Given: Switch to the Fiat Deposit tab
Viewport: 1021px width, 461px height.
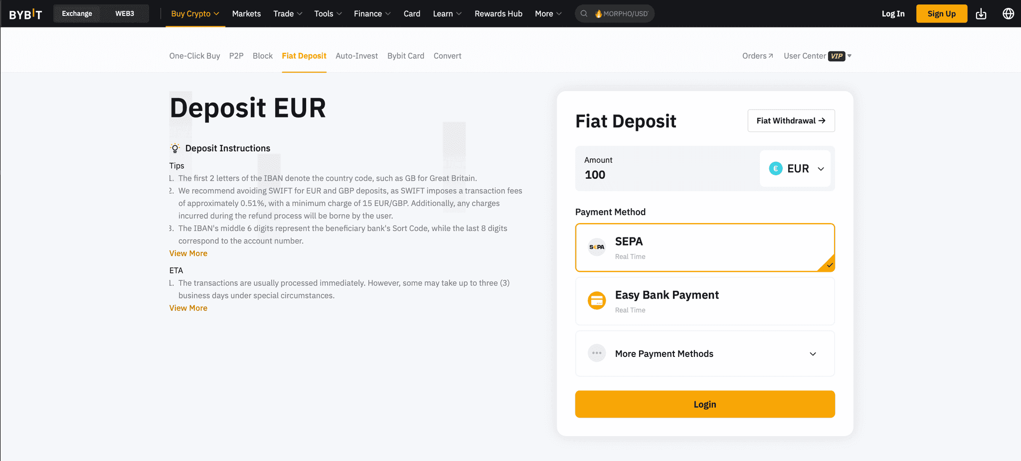Looking at the screenshot, I should [x=304, y=56].
